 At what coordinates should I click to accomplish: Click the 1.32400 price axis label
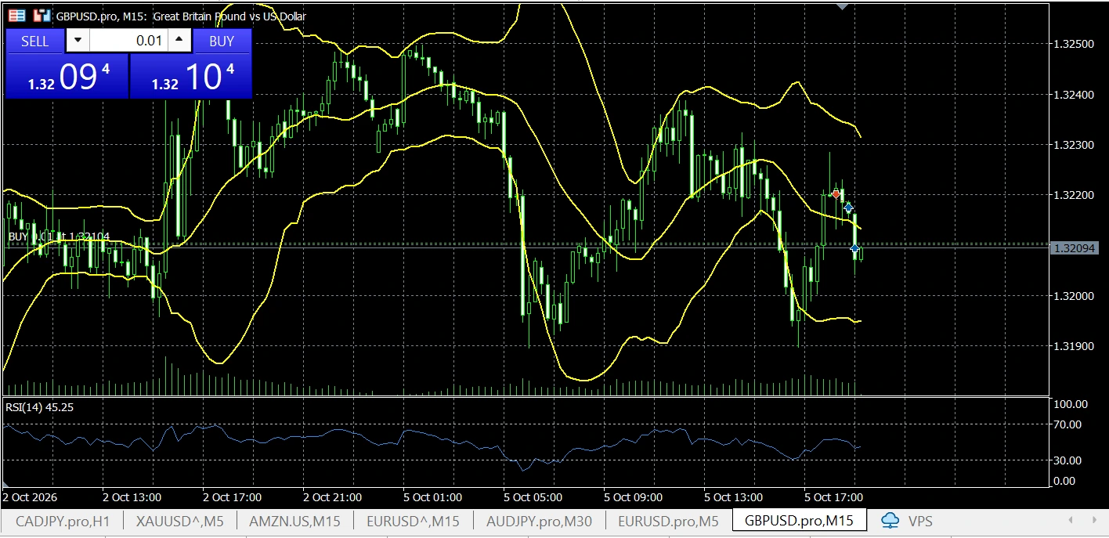click(x=1075, y=95)
